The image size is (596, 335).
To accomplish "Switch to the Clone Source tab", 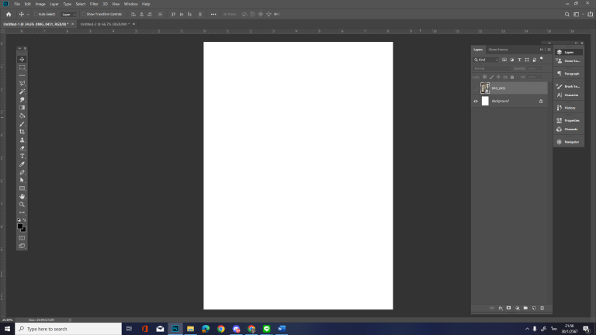I will [x=497, y=50].
